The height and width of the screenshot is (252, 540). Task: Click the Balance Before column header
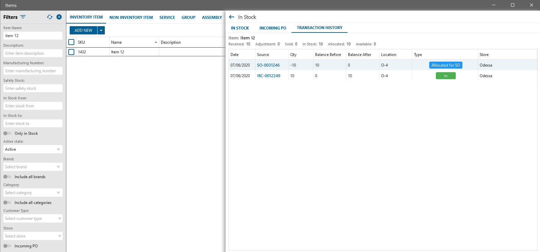click(x=330, y=55)
